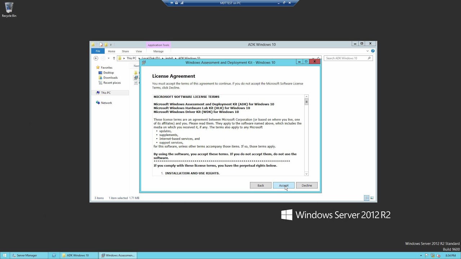
Task: Switch Explorer to Large icons view
Action: [372, 198]
